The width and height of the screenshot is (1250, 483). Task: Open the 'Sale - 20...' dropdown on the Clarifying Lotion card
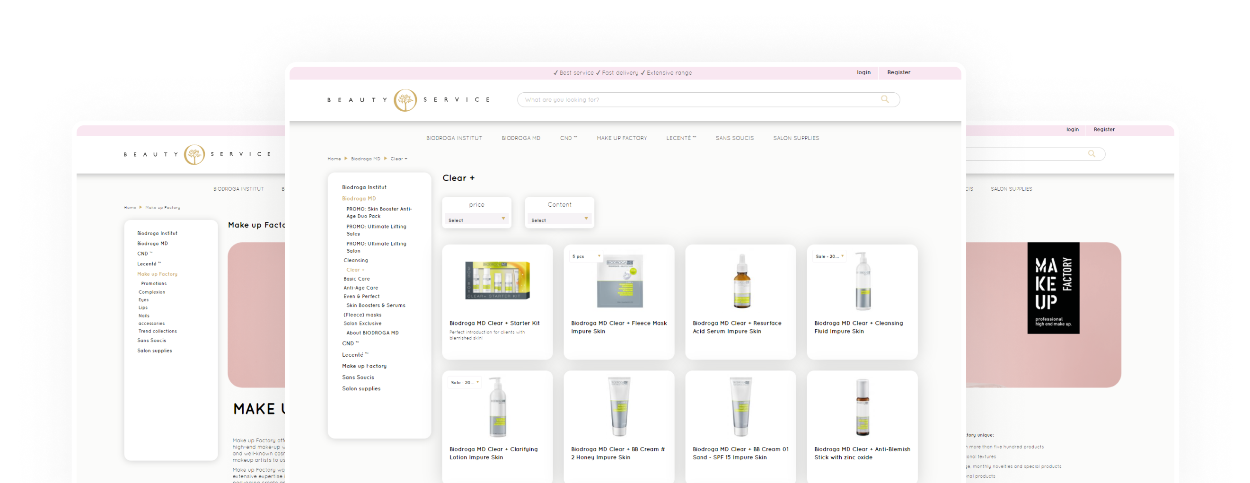pyautogui.click(x=465, y=383)
